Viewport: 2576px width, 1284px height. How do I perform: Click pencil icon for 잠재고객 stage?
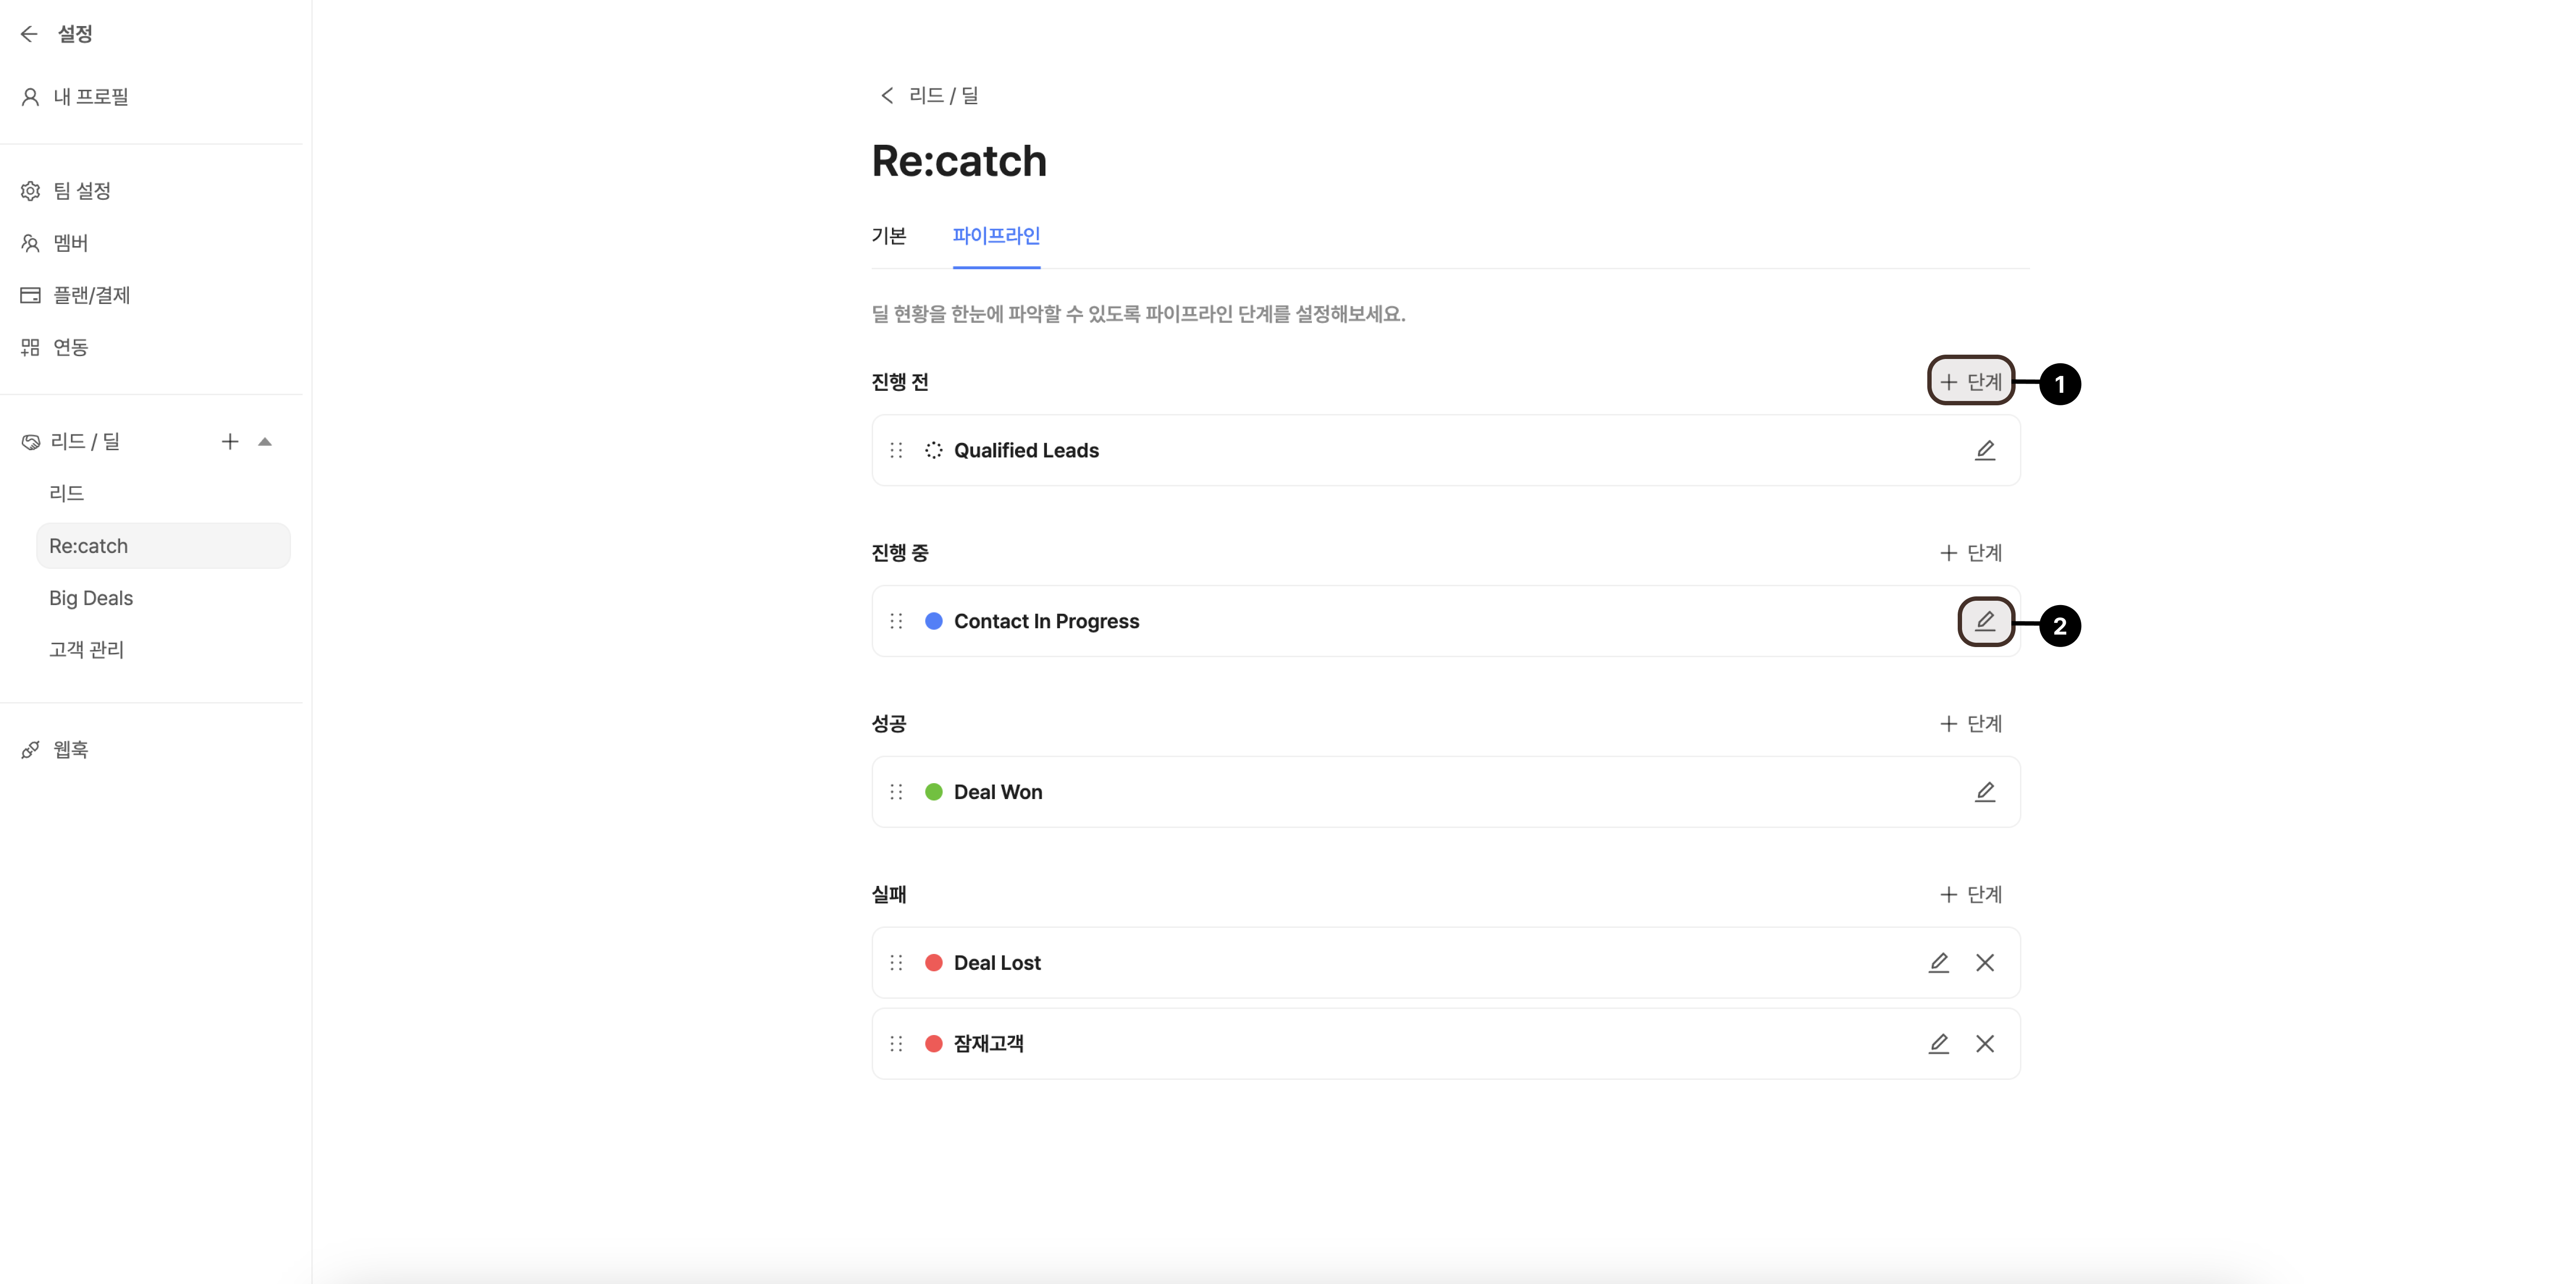tap(1938, 1043)
